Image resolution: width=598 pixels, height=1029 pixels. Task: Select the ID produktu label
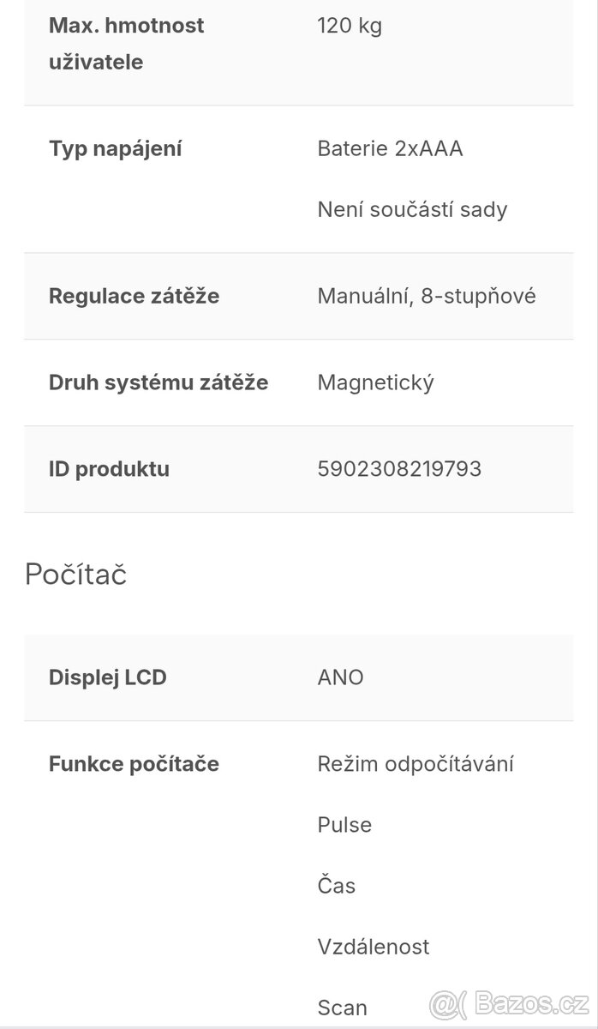(109, 469)
